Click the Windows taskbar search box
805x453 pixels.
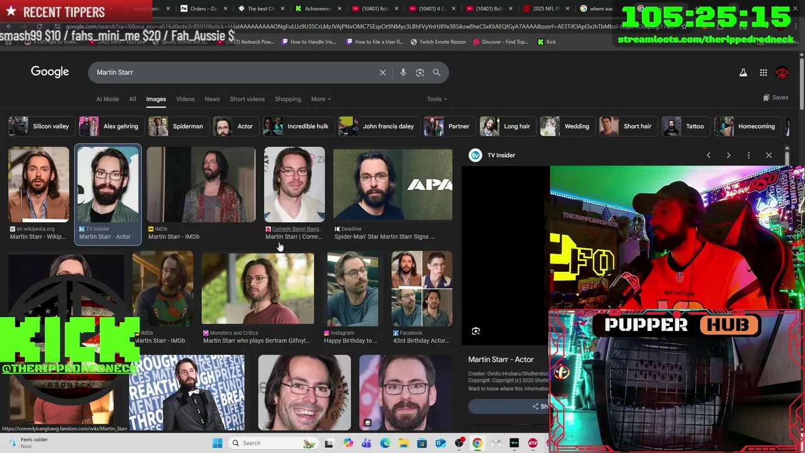pyautogui.click(x=274, y=443)
